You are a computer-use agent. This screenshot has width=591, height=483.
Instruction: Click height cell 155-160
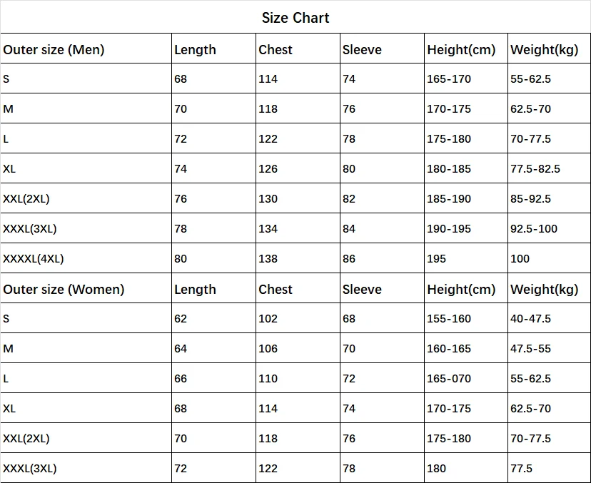pyautogui.click(x=449, y=319)
